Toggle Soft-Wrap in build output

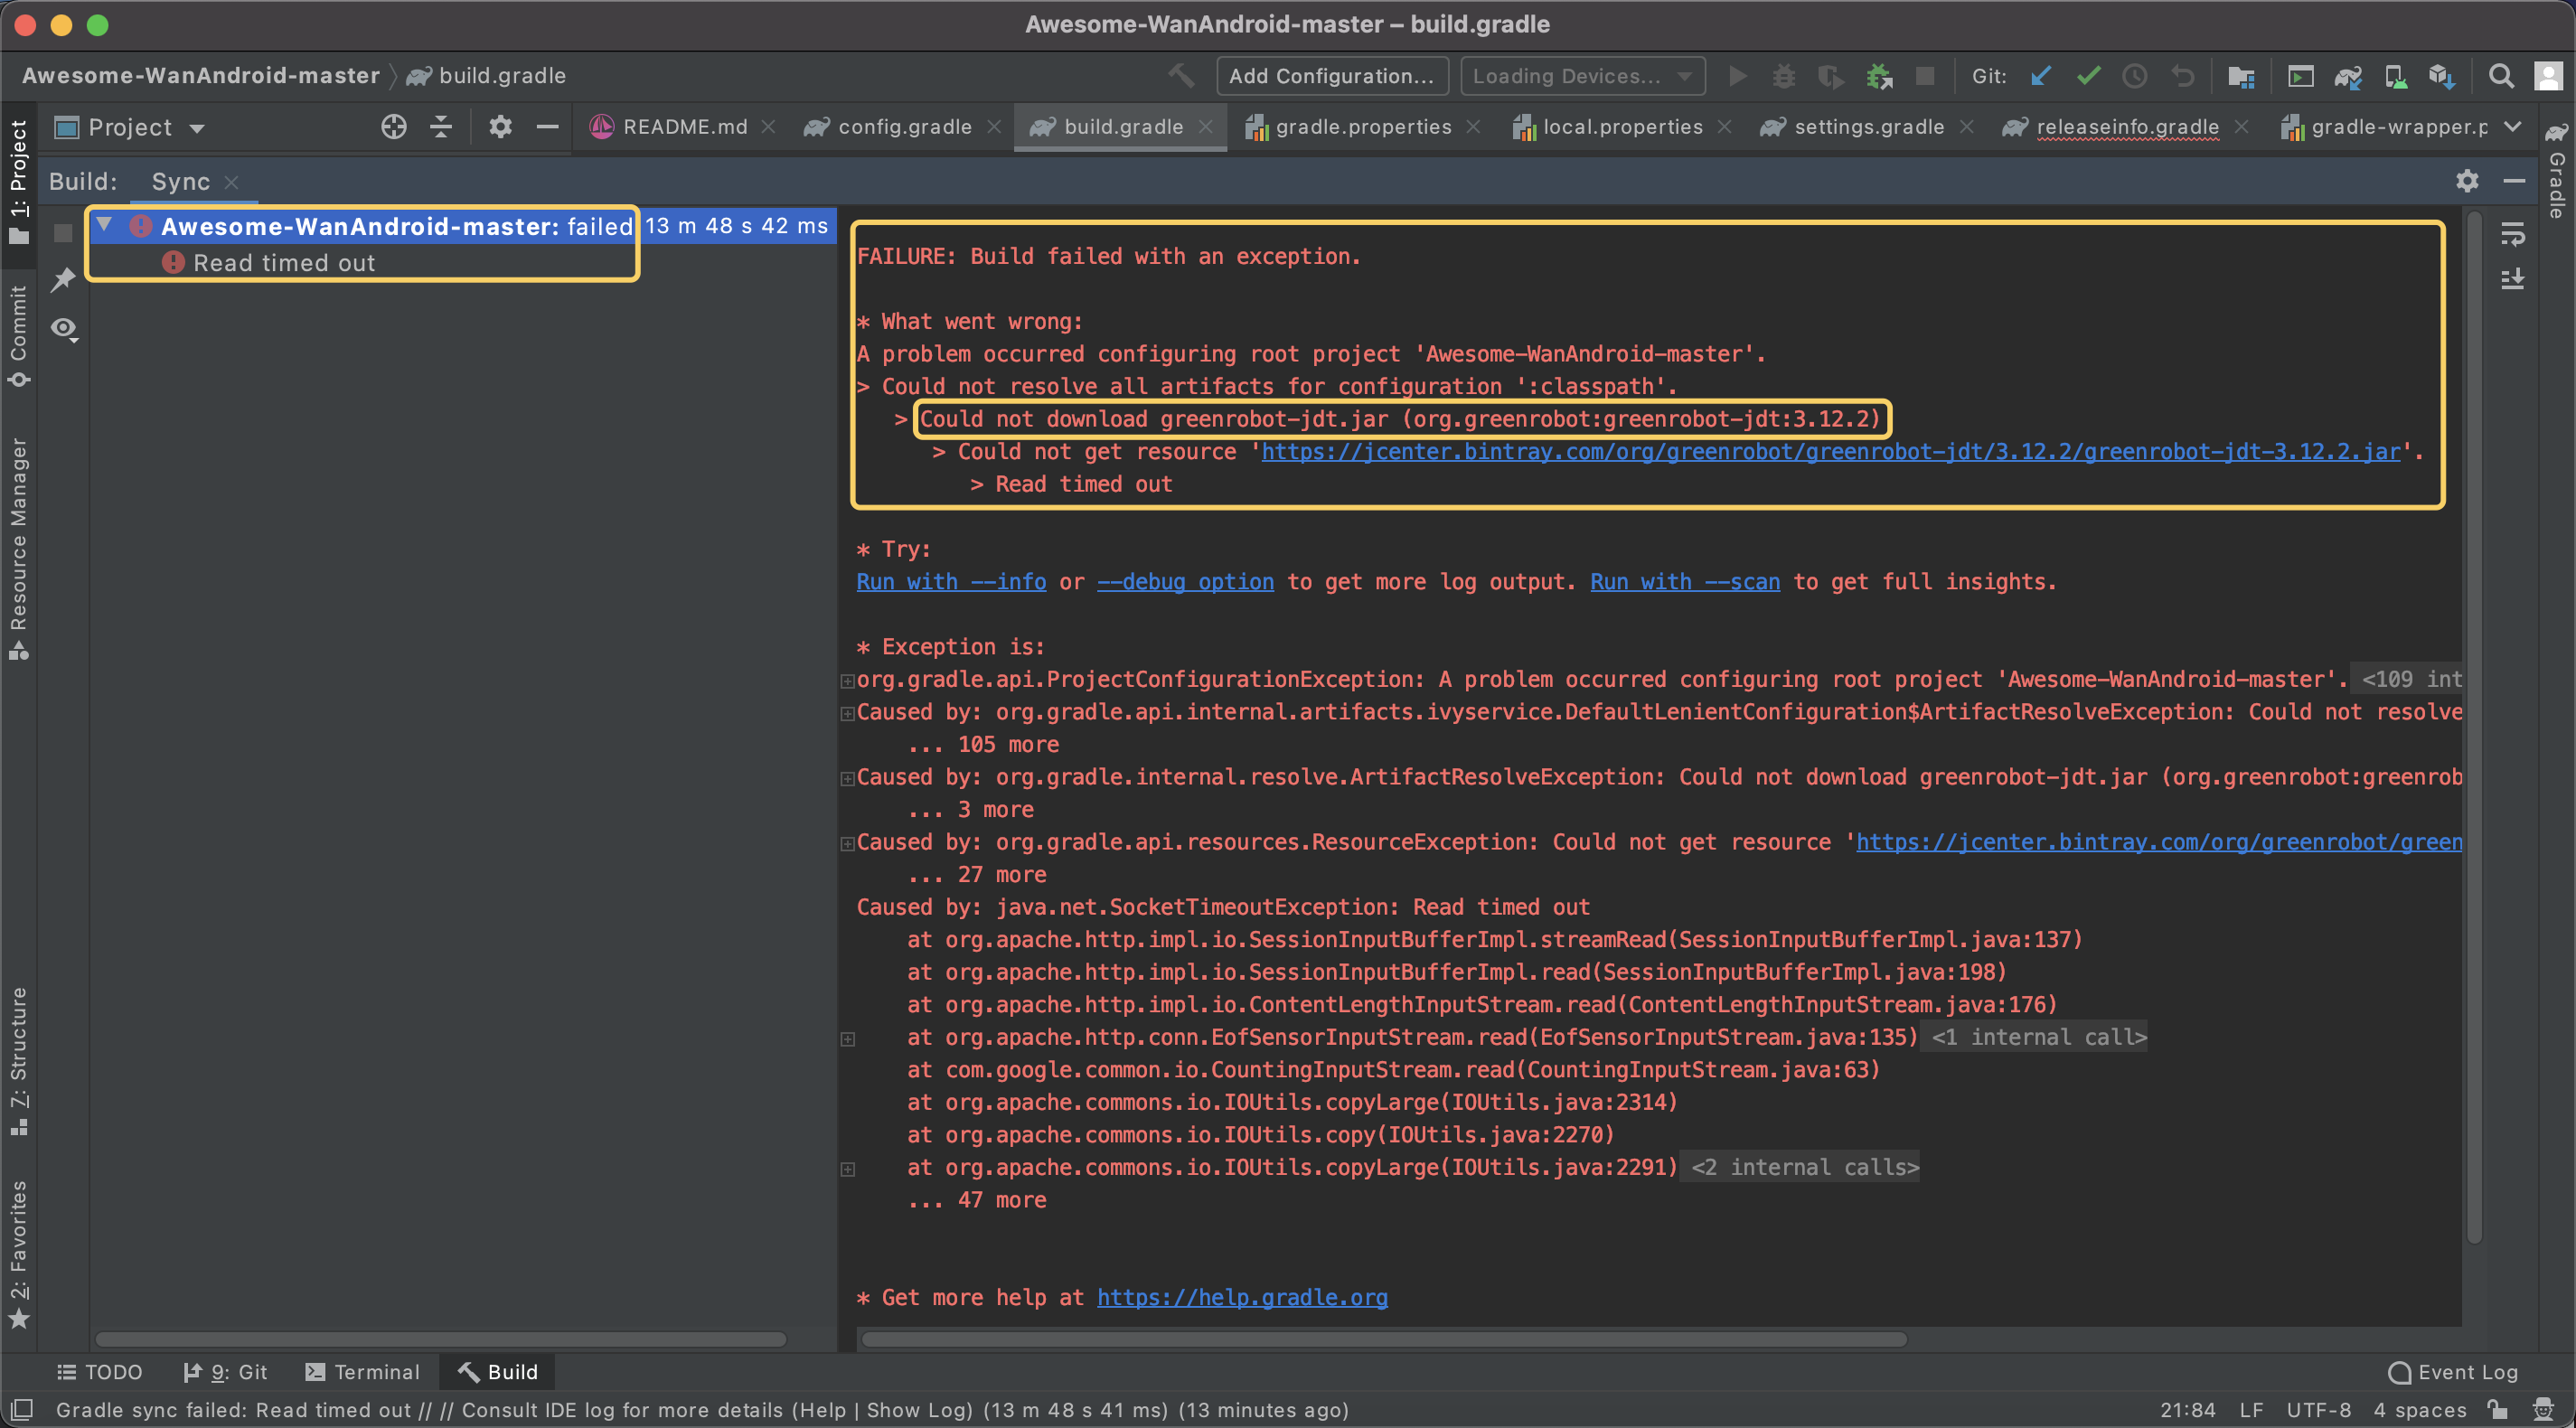[2512, 234]
